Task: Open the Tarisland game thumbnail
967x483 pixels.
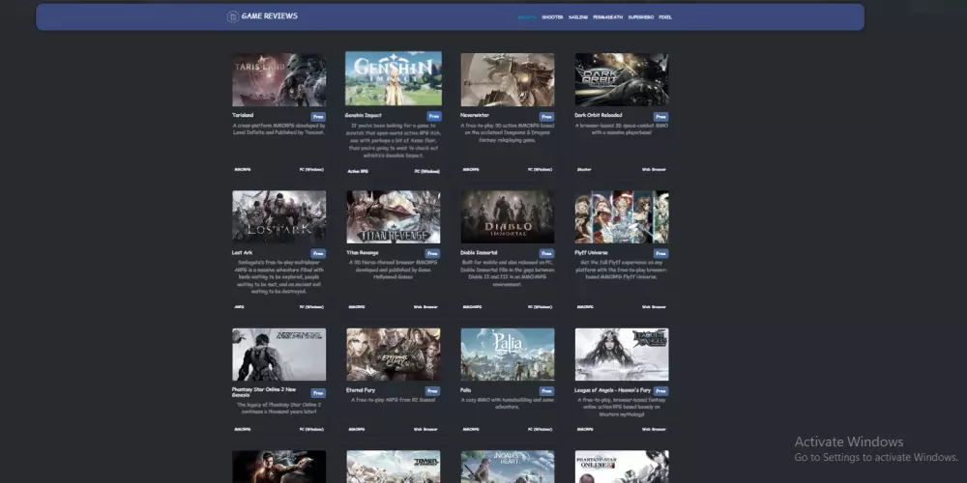Action: point(279,79)
